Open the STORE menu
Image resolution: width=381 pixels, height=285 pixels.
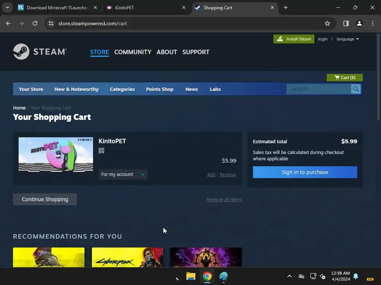[x=99, y=52]
